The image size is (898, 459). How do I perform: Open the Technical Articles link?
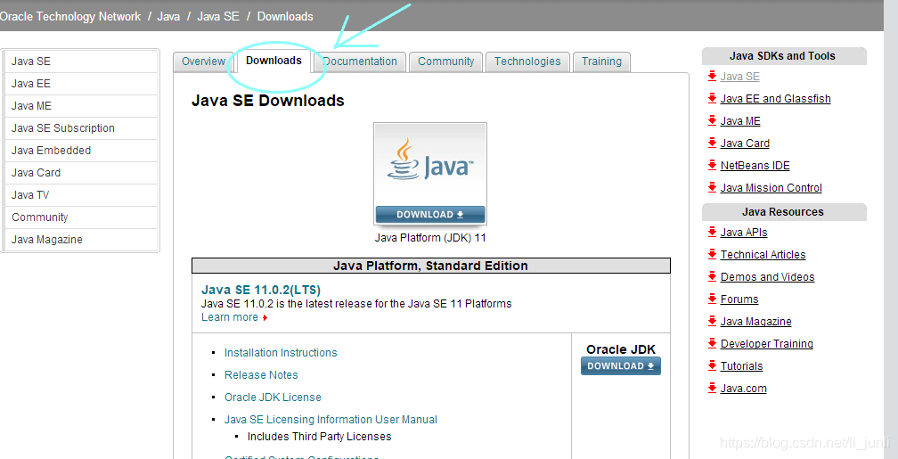tap(763, 255)
